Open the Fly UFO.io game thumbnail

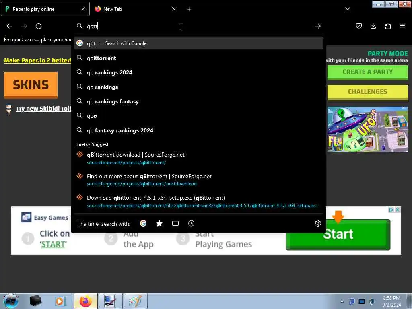(368, 129)
